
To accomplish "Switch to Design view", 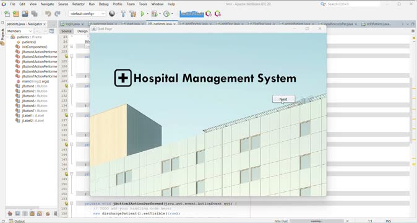I will (82, 31).
